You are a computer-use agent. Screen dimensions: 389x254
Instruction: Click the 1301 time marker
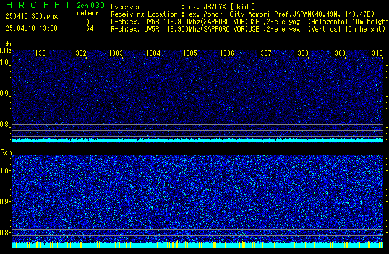(42, 53)
